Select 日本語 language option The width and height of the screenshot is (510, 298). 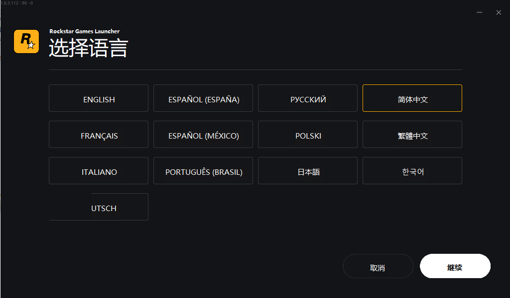pyautogui.click(x=308, y=171)
